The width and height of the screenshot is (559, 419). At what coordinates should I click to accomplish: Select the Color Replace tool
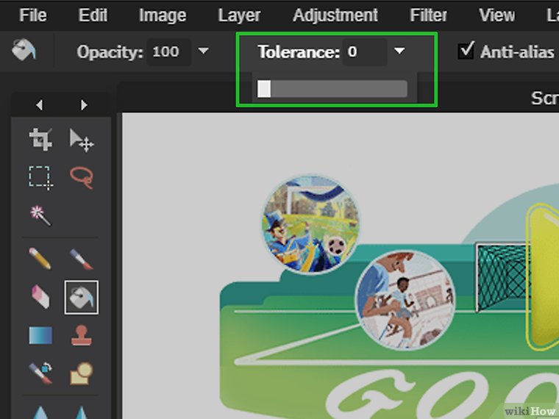pos(40,374)
